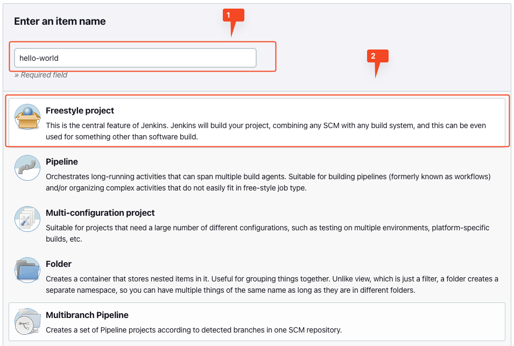Click the Folder item type title

[x=58, y=264]
